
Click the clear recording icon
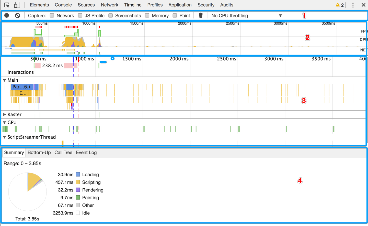tap(17, 15)
